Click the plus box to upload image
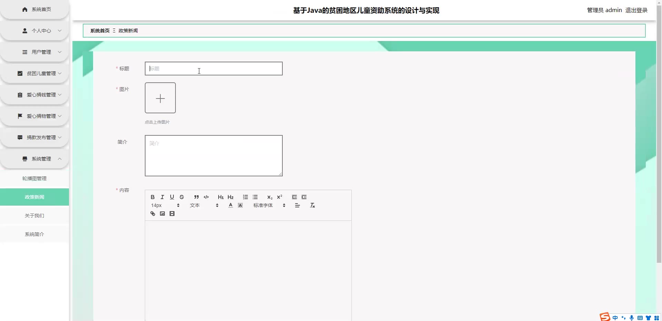Screen dimensions: 662x321 (160, 98)
